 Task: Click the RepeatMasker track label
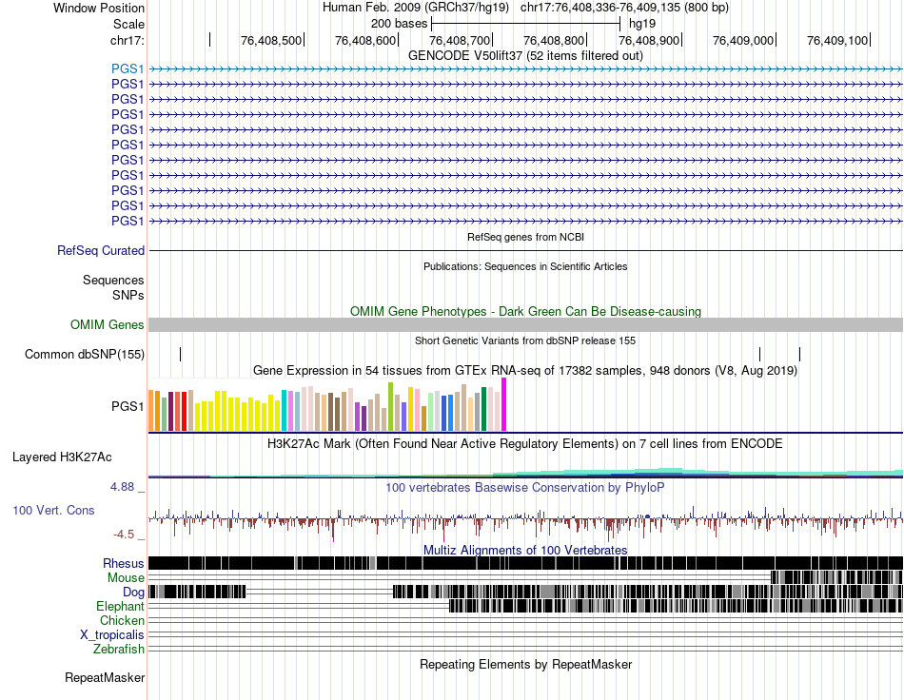[105, 678]
